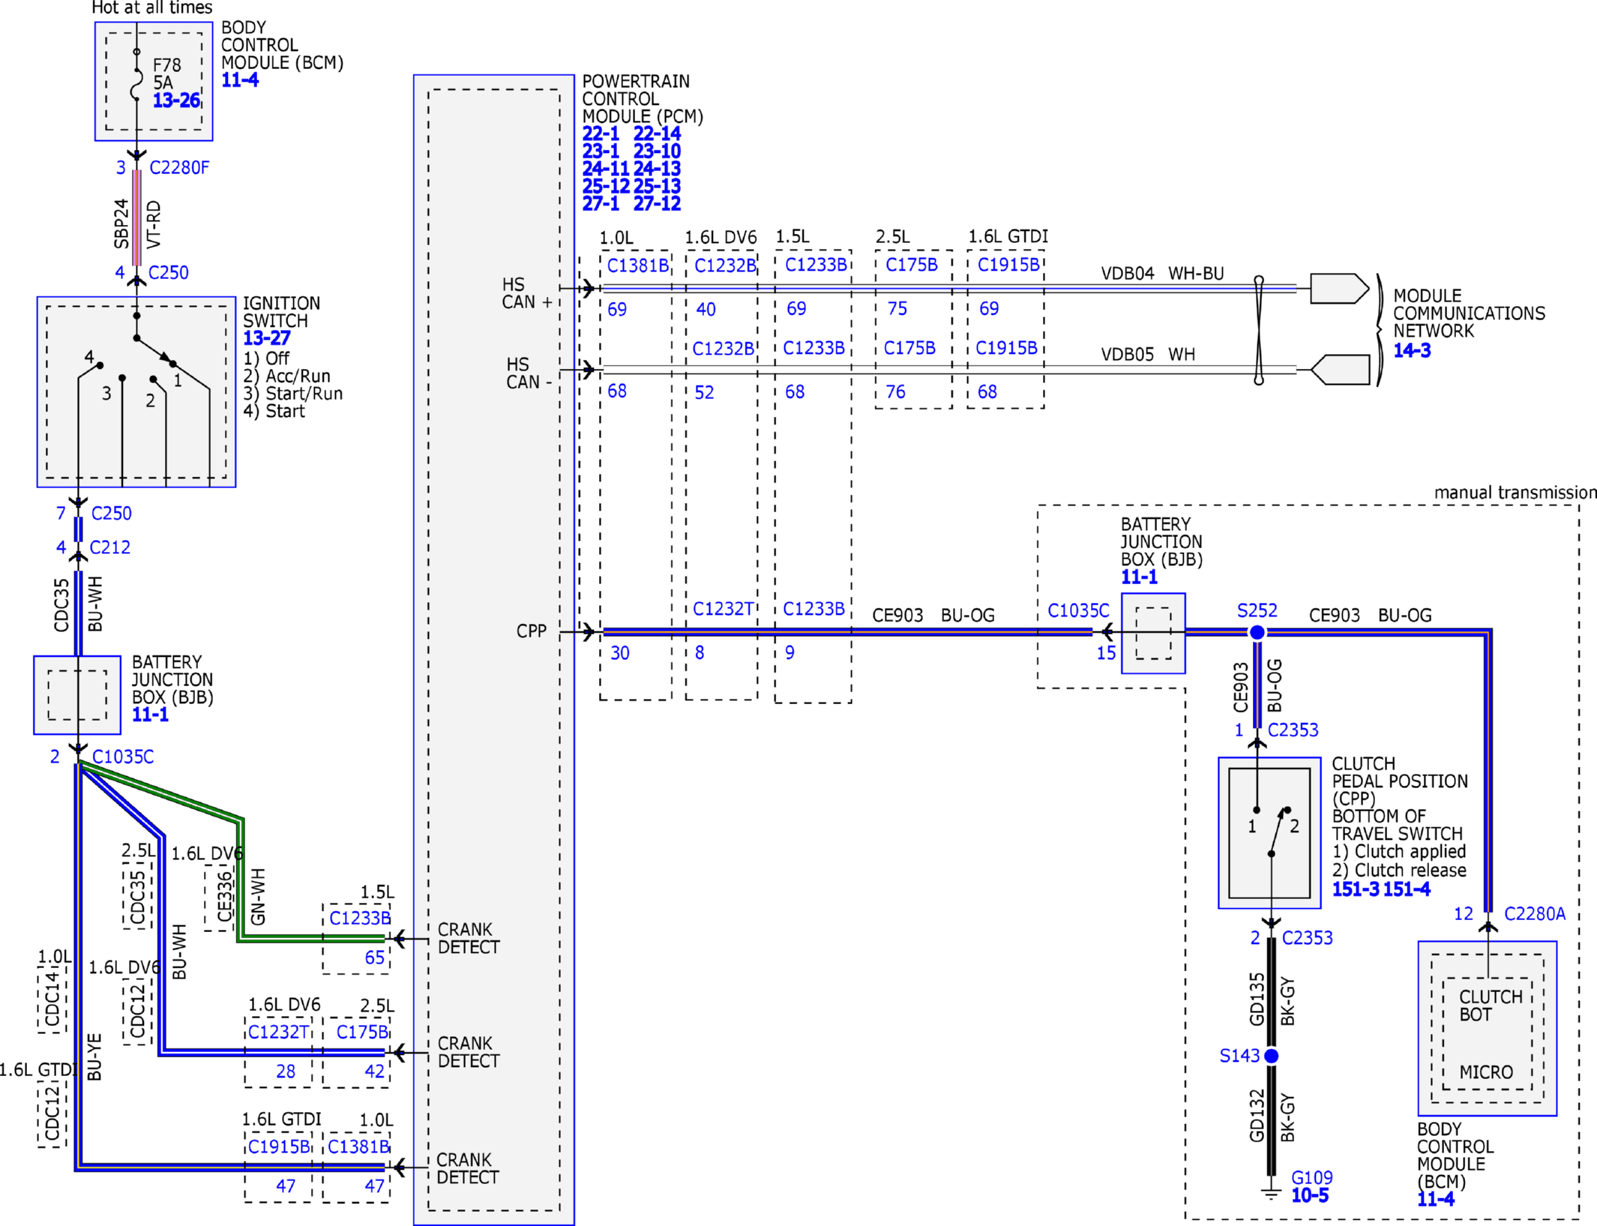Click C1233B connector above pin 9
1597x1226 pixels.
[813, 608]
